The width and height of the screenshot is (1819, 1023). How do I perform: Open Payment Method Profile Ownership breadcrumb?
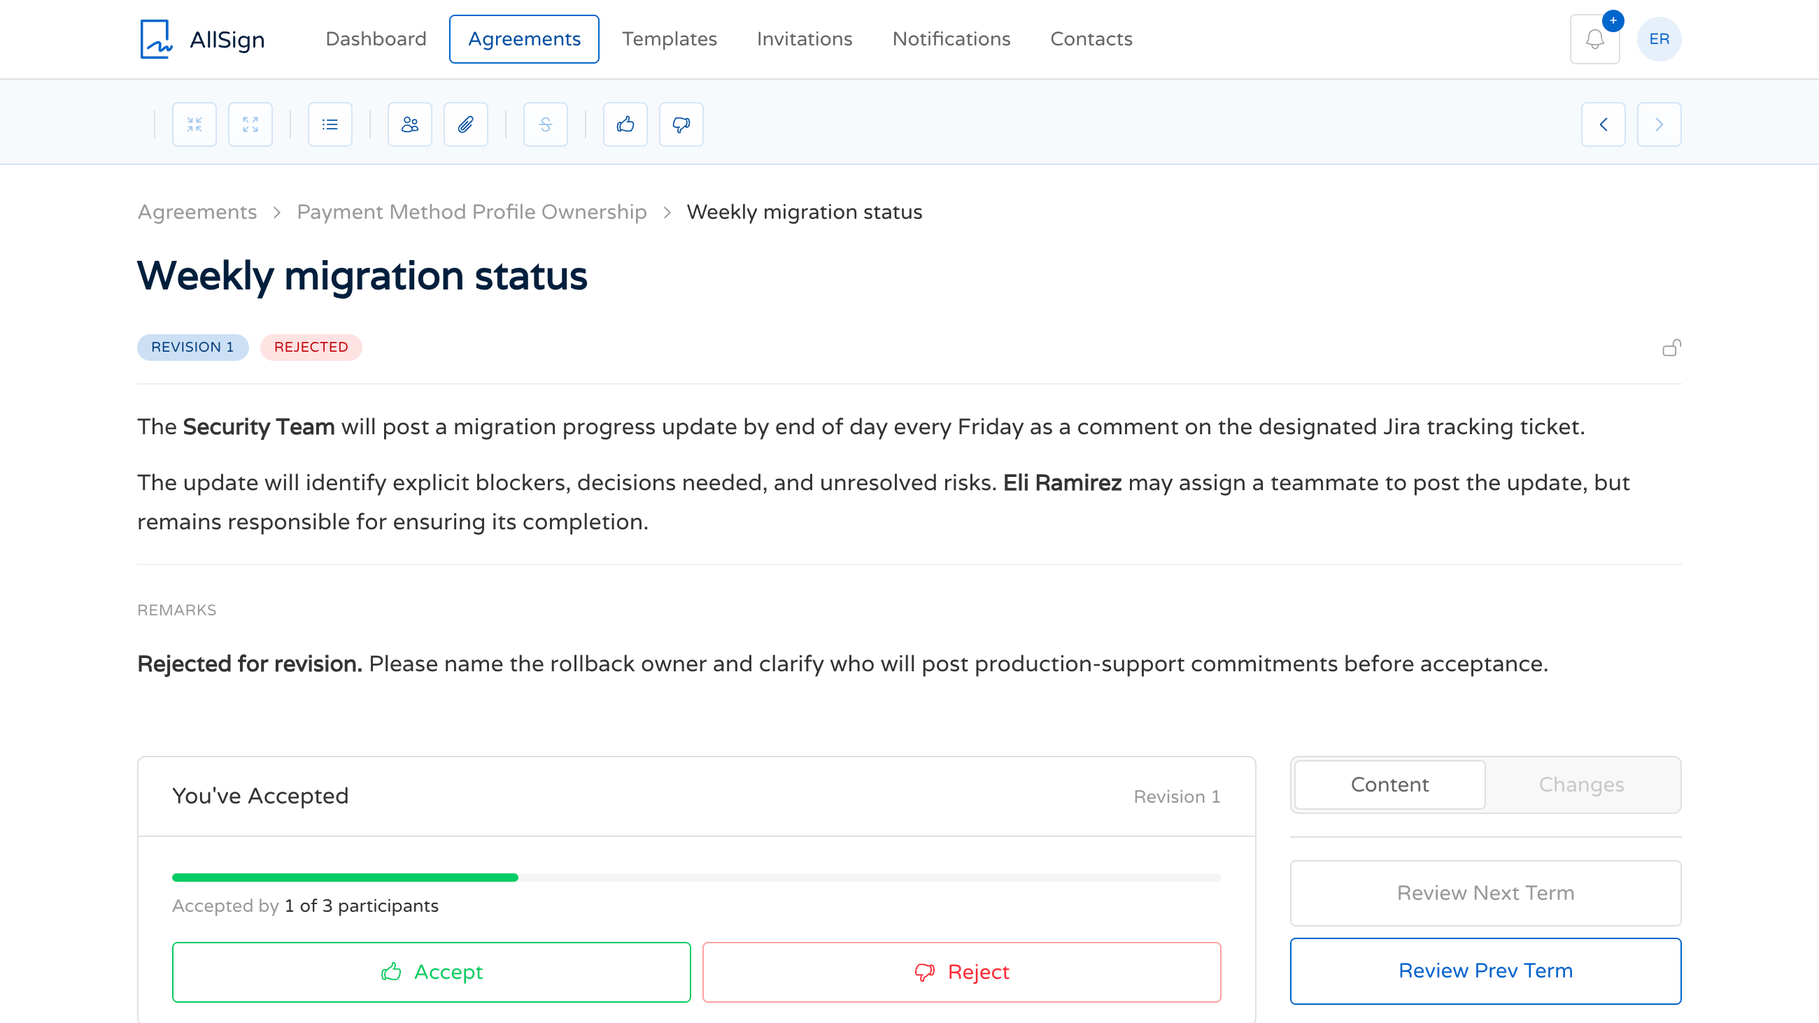pos(471,212)
